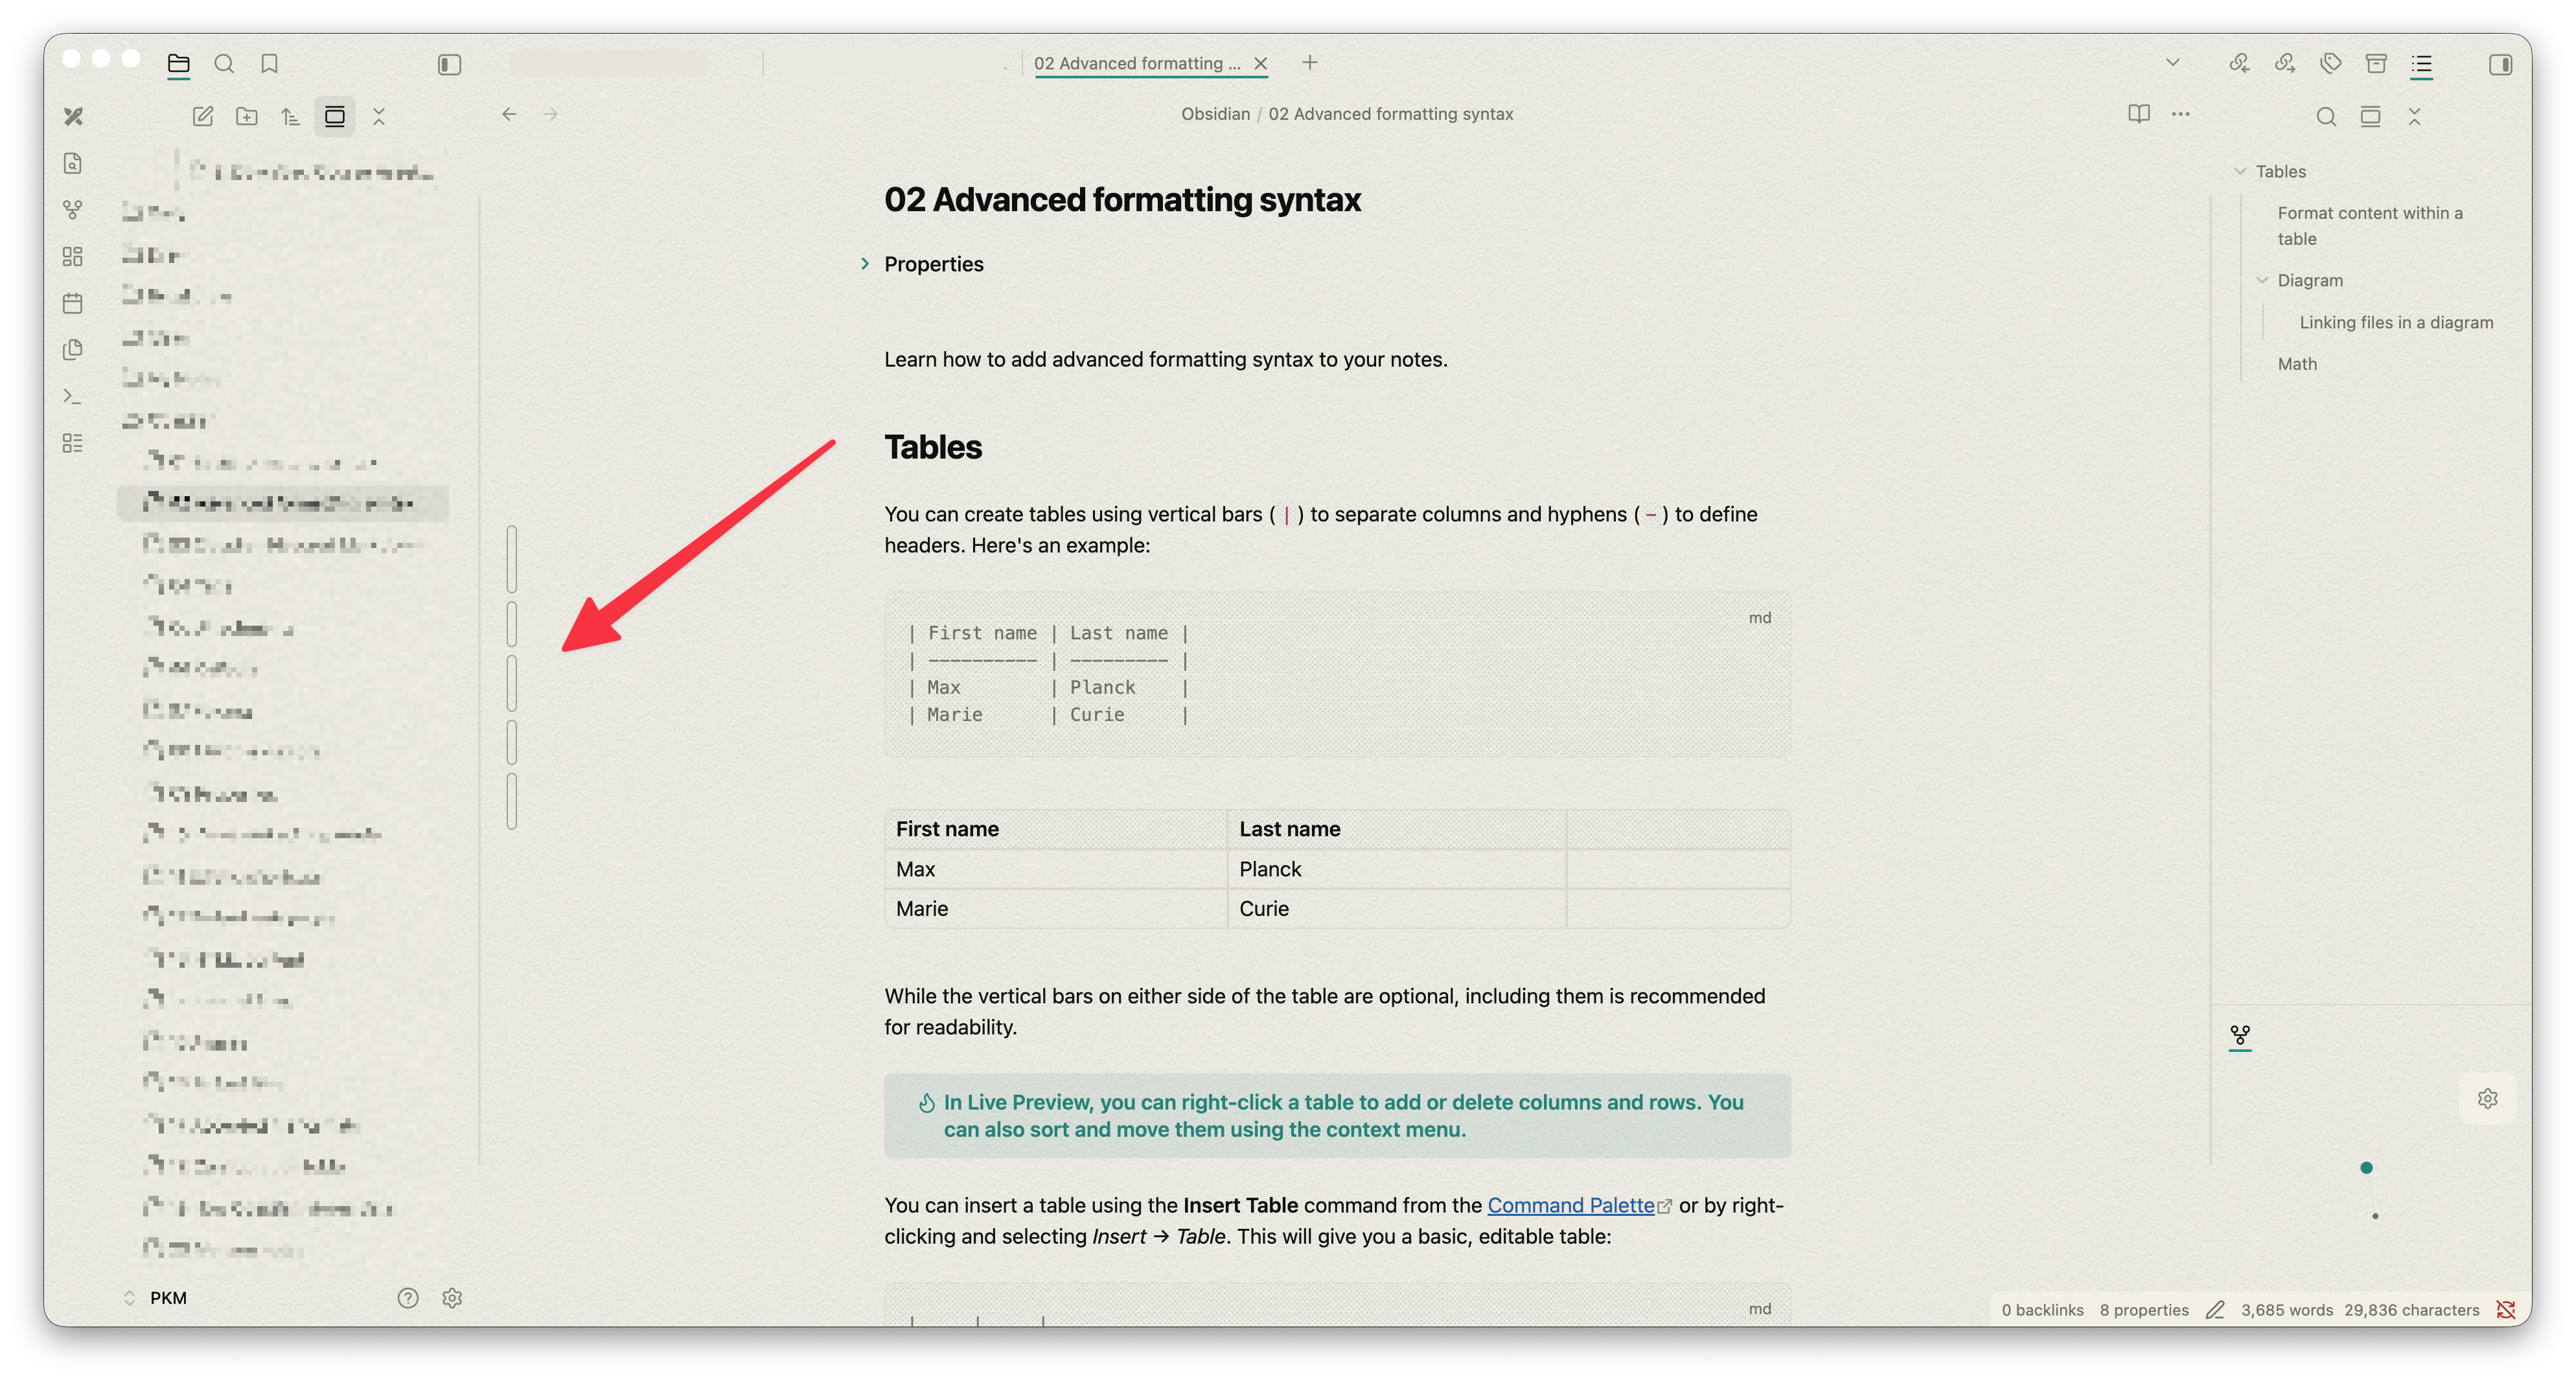Switch to reading view with book icon
Image resolution: width=2576 pixels, height=1381 pixels.
tap(2139, 114)
